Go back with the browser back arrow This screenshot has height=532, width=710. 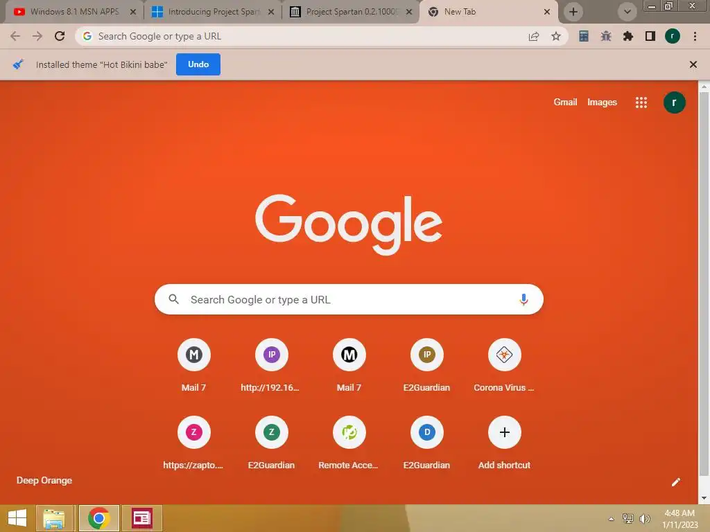pyautogui.click(x=15, y=36)
